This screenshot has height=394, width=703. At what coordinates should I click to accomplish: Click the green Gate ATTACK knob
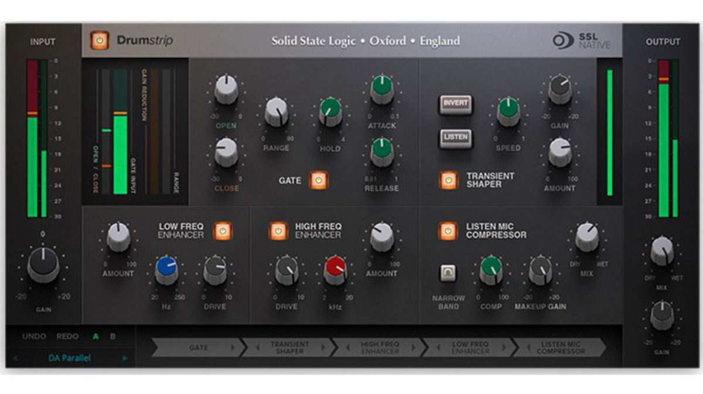point(382,90)
